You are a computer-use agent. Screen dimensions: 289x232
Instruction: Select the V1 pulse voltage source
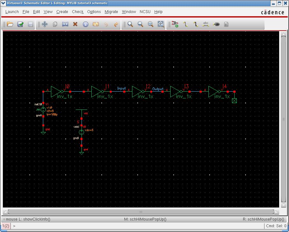[x=43, y=110]
